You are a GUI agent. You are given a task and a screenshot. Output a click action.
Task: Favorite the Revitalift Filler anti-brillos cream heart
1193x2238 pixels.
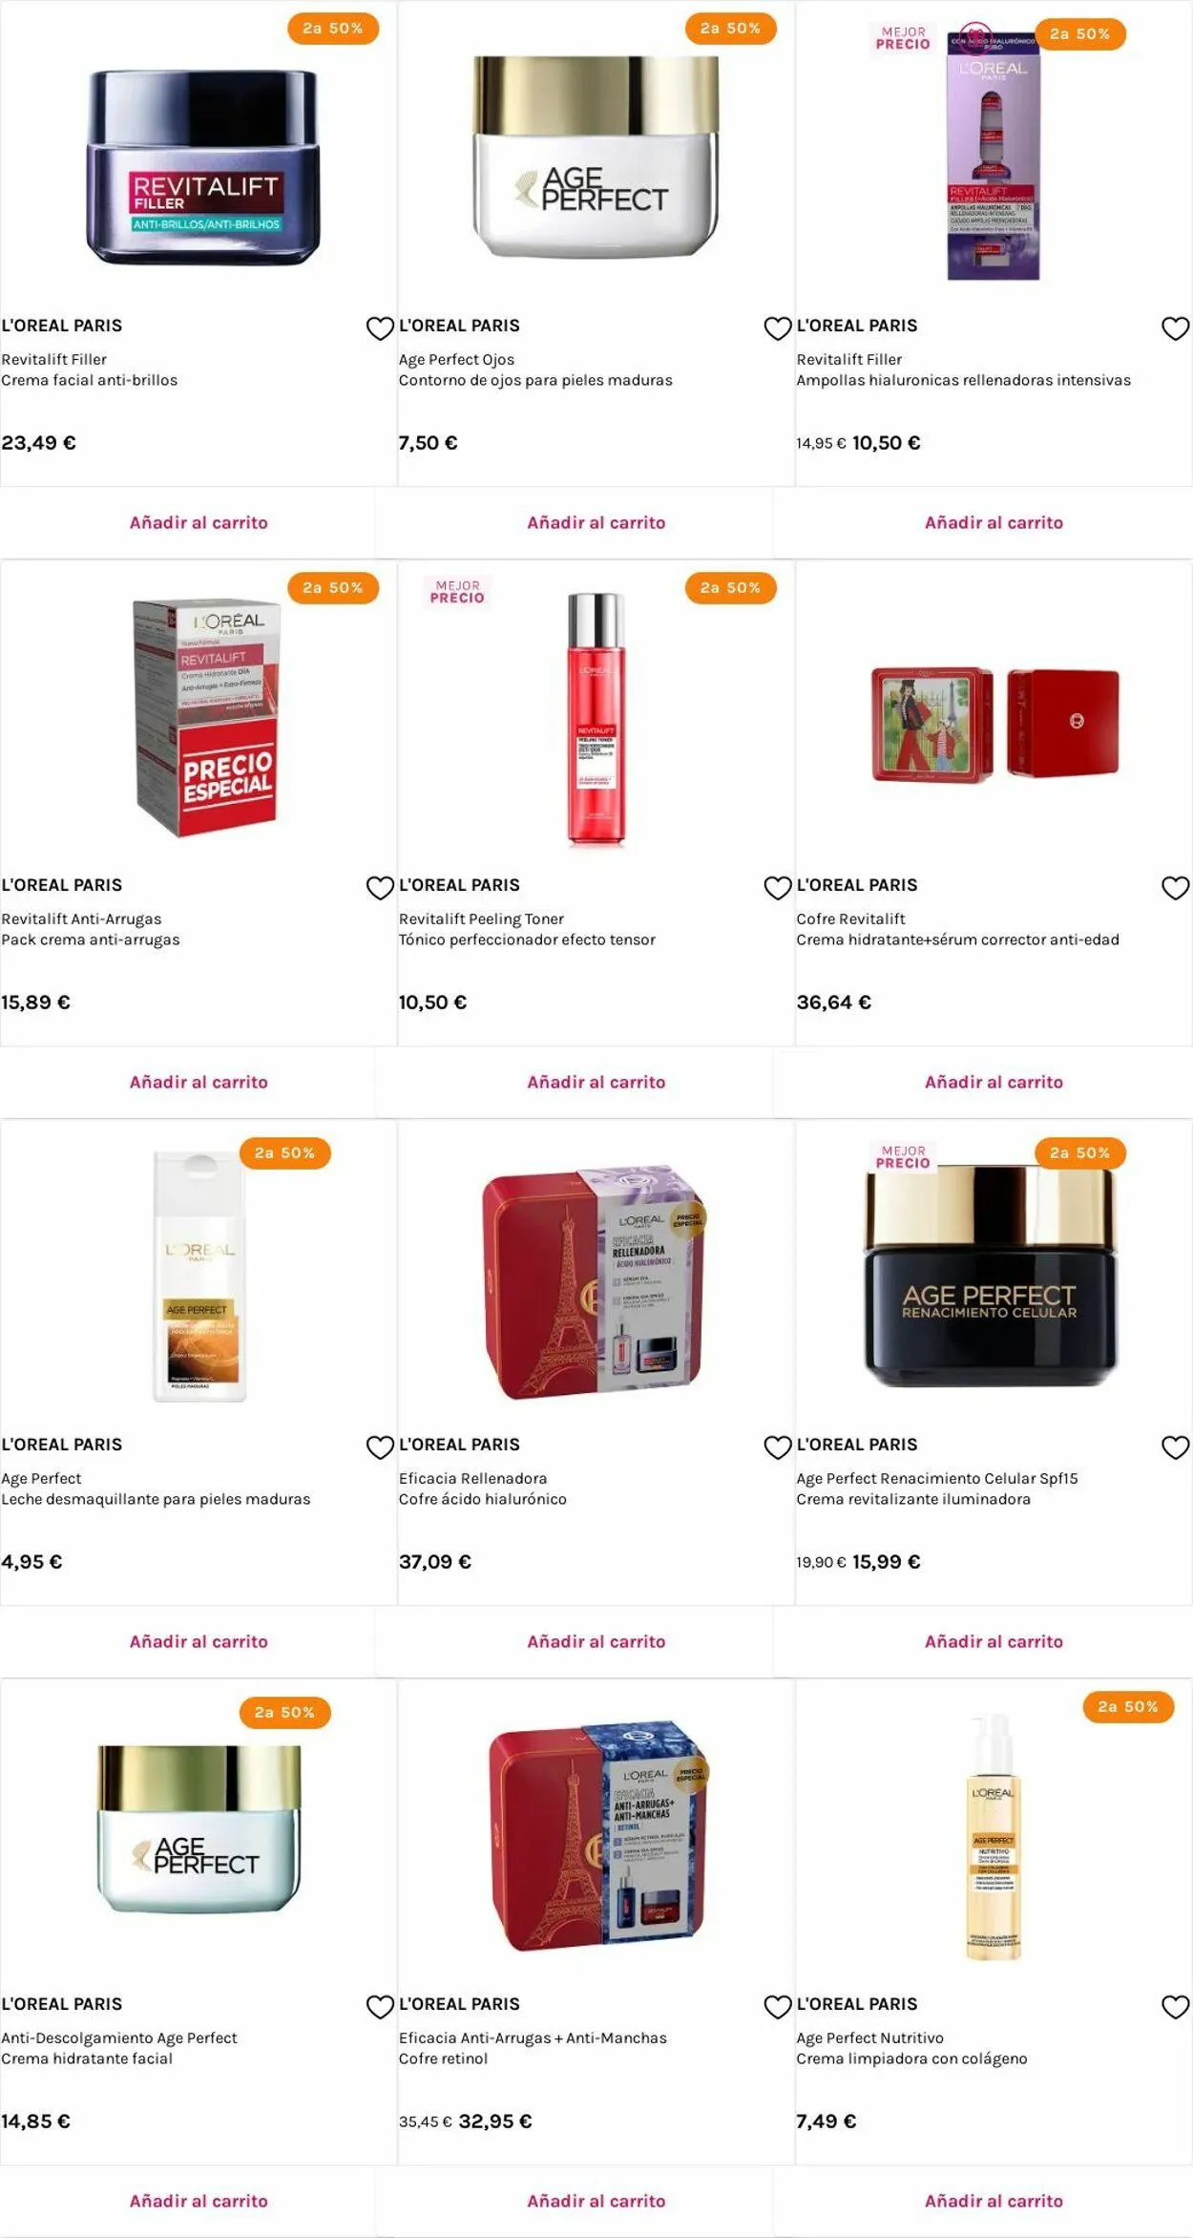click(380, 328)
